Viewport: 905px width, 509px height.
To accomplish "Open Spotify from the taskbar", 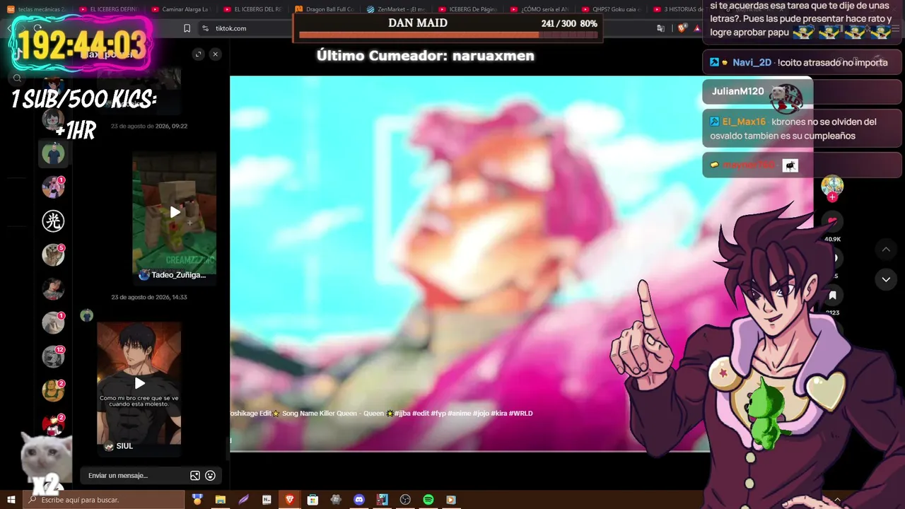I will (x=428, y=500).
